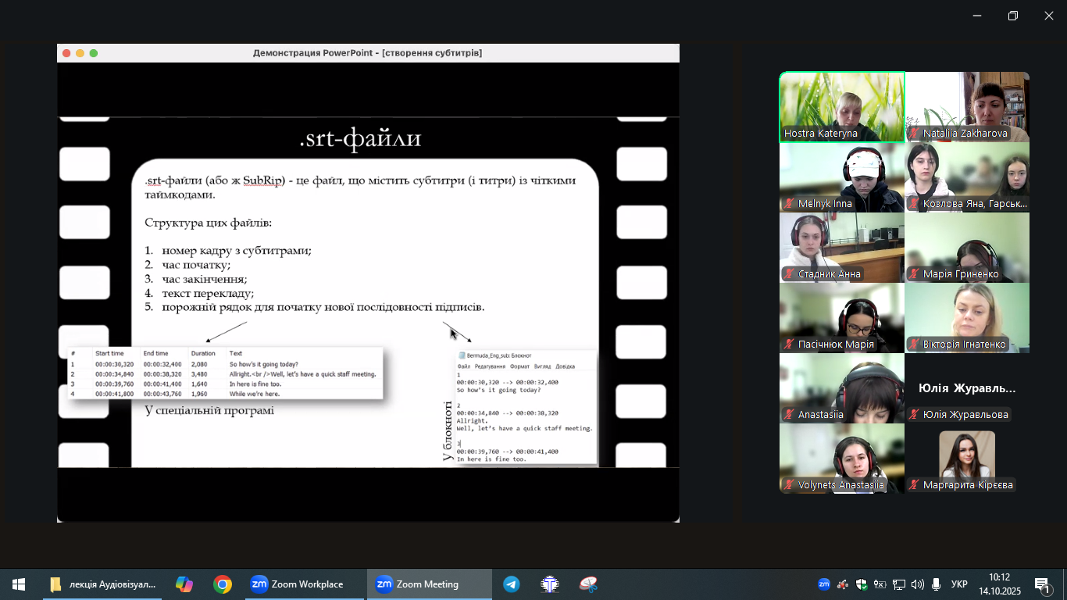Click the Windows Start button

click(19, 584)
